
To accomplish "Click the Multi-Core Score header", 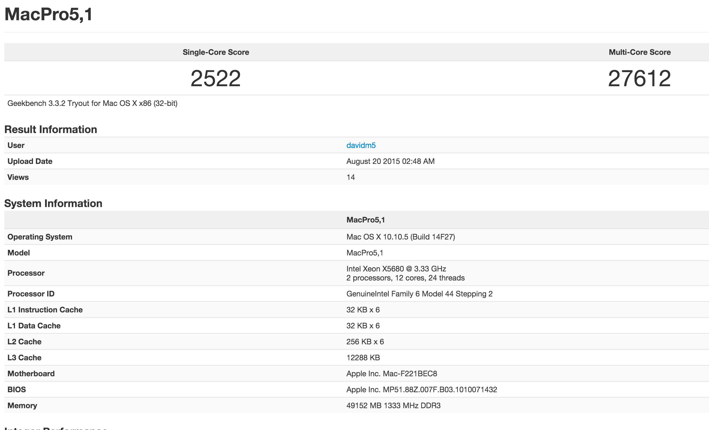I will tap(639, 52).
